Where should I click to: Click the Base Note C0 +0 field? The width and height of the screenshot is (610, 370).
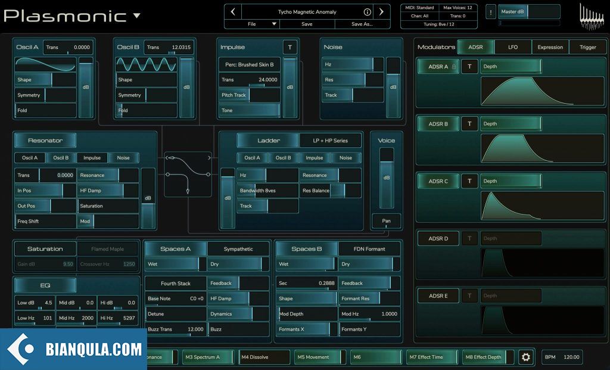[176, 299]
